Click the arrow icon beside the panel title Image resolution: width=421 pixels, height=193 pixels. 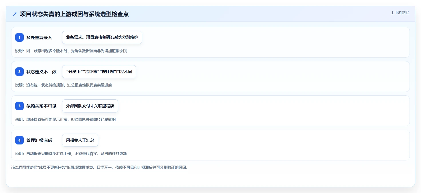coord(15,14)
